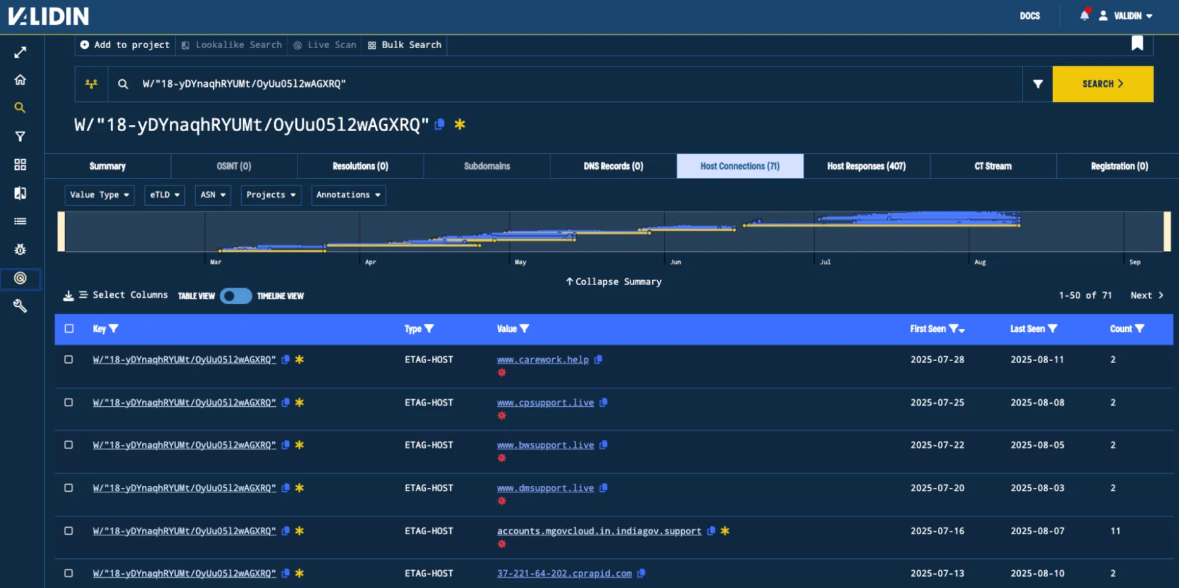Open the search filter options funnel
The height and width of the screenshot is (588, 1179).
point(1038,84)
